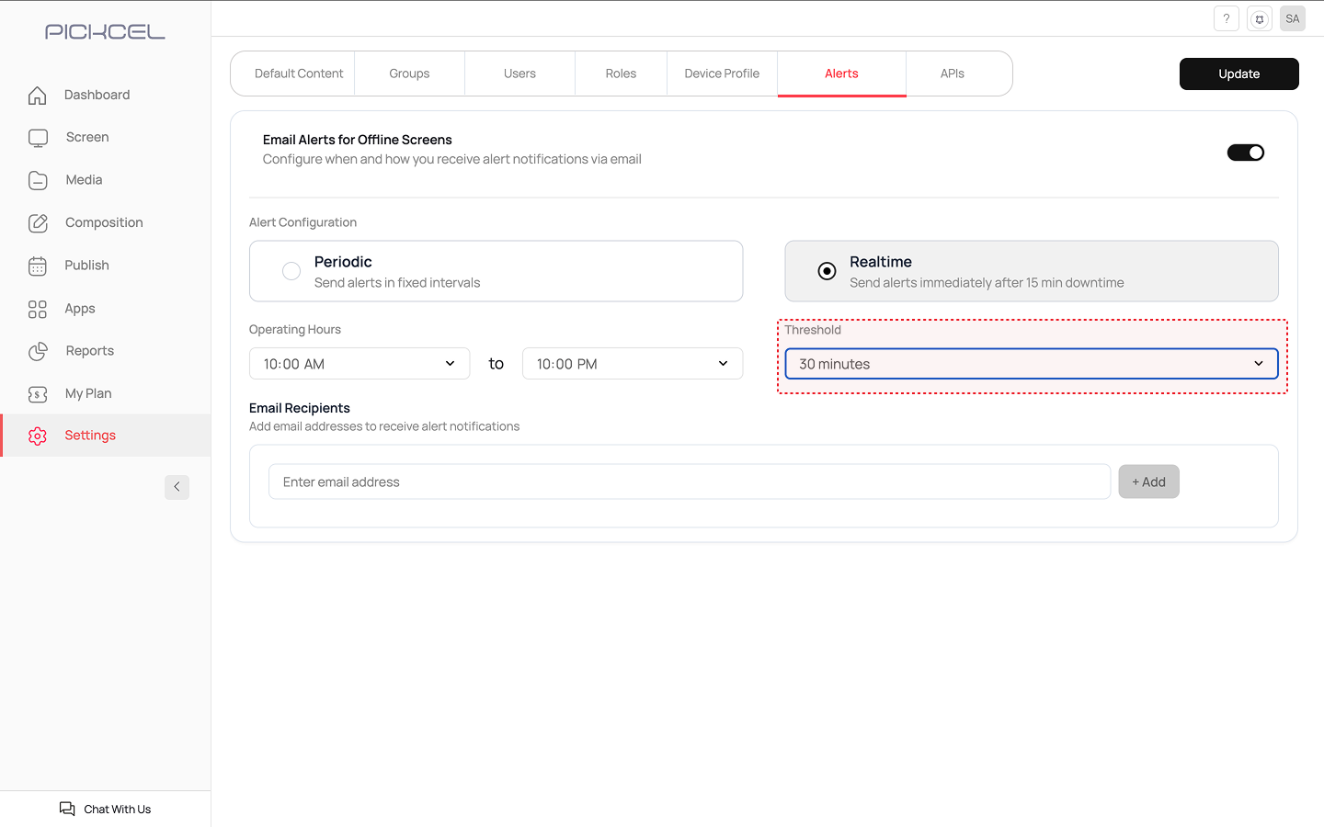Open the Apps grid icon

pos(38,309)
